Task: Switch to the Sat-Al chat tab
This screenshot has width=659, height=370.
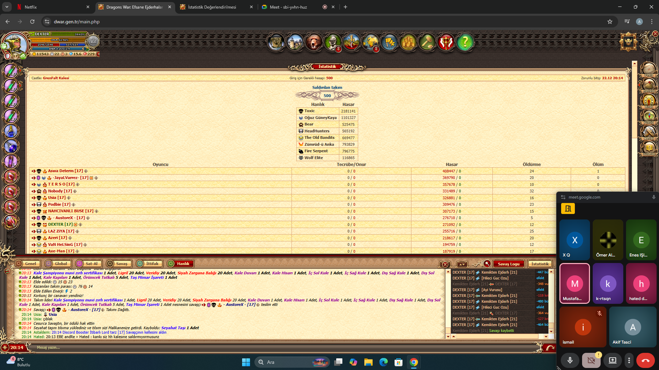Action: point(89,264)
